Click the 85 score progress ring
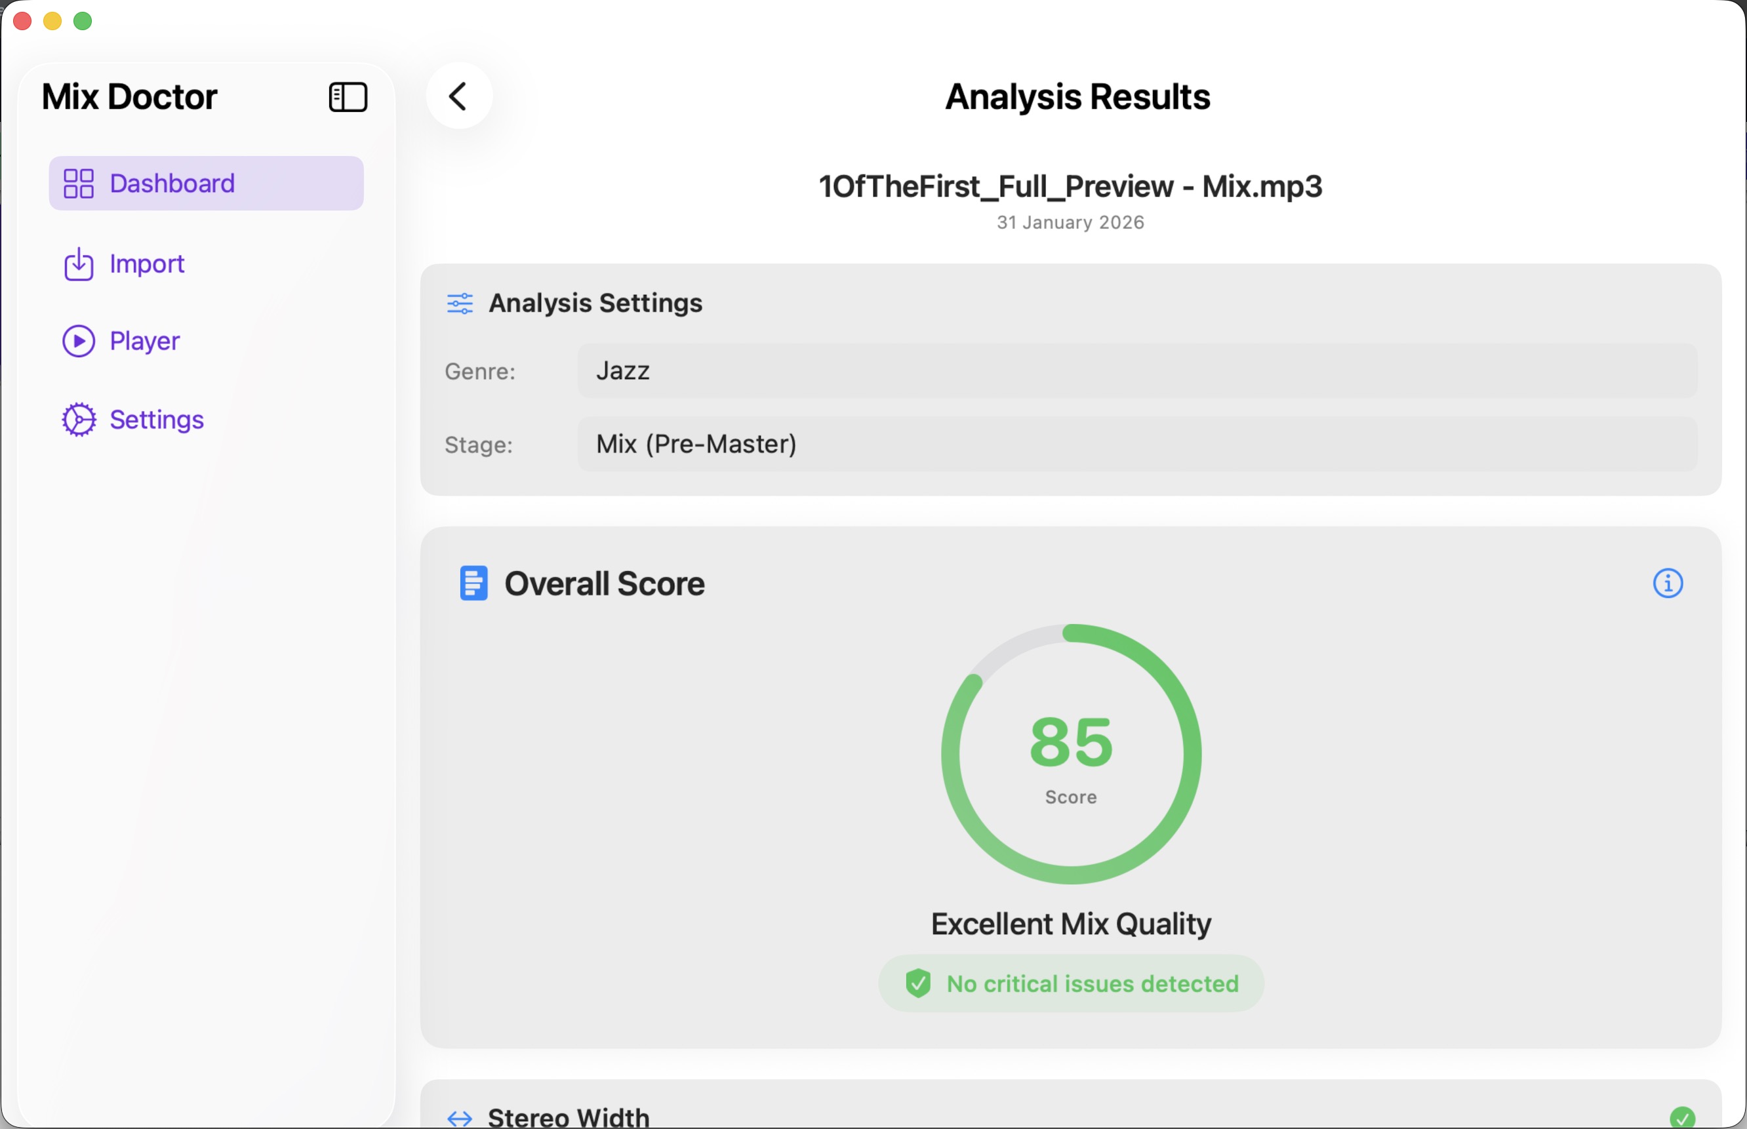The height and width of the screenshot is (1129, 1747). [1070, 753]
